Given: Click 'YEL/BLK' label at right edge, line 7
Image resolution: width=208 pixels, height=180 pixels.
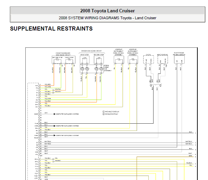Looking at the screenshot, I should tap(189, 163).
